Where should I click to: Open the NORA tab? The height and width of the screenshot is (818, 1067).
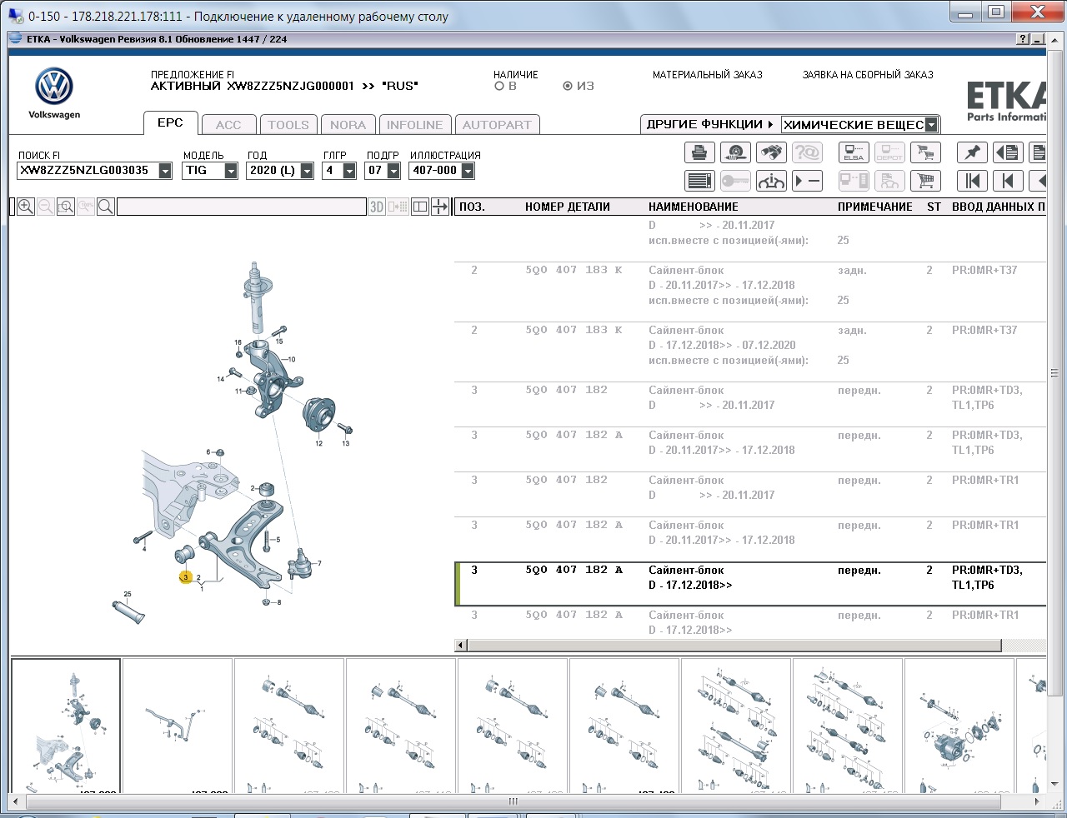click(x=348, y=125)
